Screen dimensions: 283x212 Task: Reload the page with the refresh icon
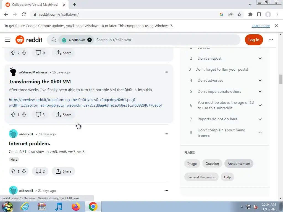pos(24,14)
